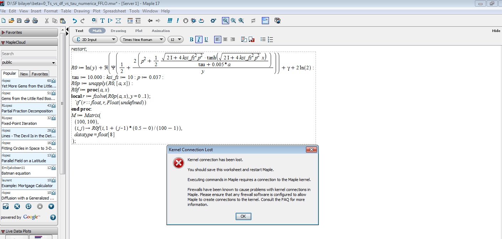Open the Format menu

pos(51,11)
